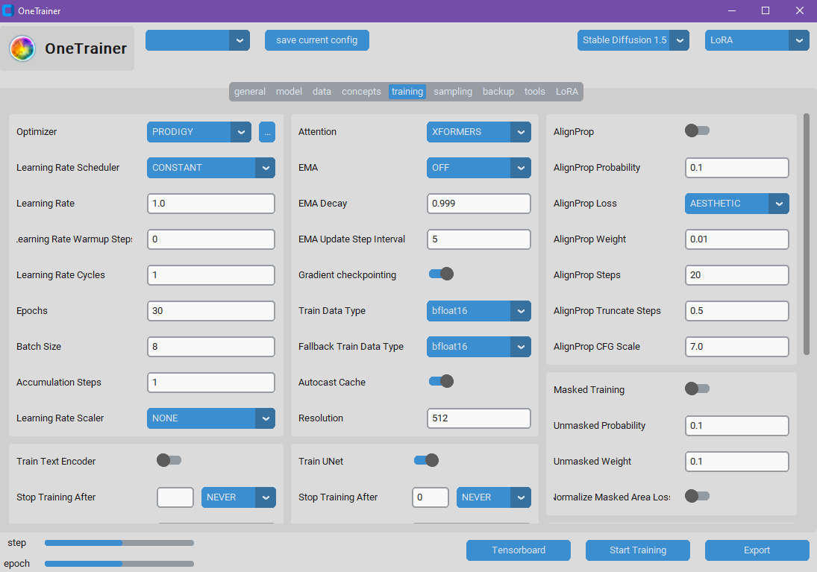Click the OneTrainer colorful logo icon
The width and height of the screenshot is (817, 572).
[x=22, y=49]
